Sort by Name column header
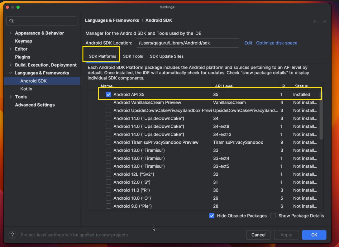Screen dimensions: 339x247 [x=107, y=86]
